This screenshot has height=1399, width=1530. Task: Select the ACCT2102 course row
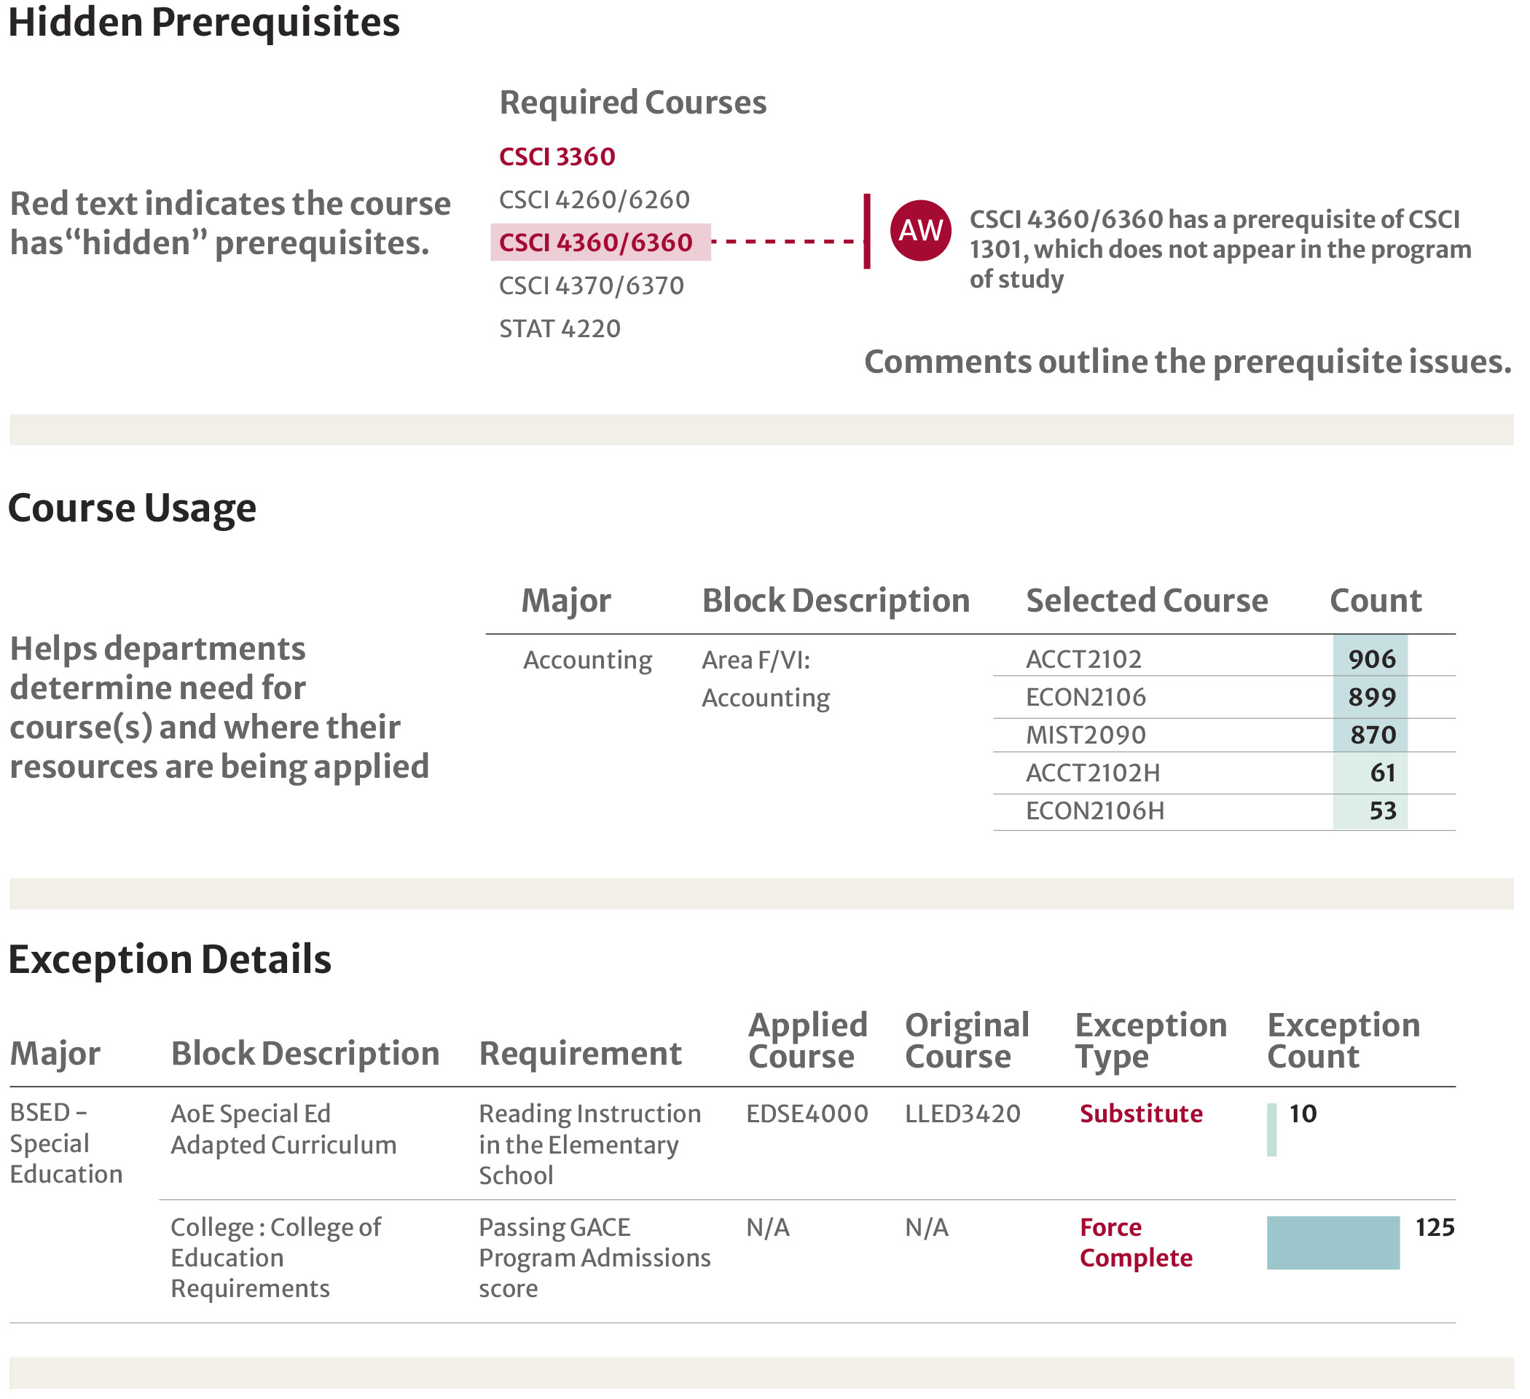pyautogui.click(x=1084, y=659)
